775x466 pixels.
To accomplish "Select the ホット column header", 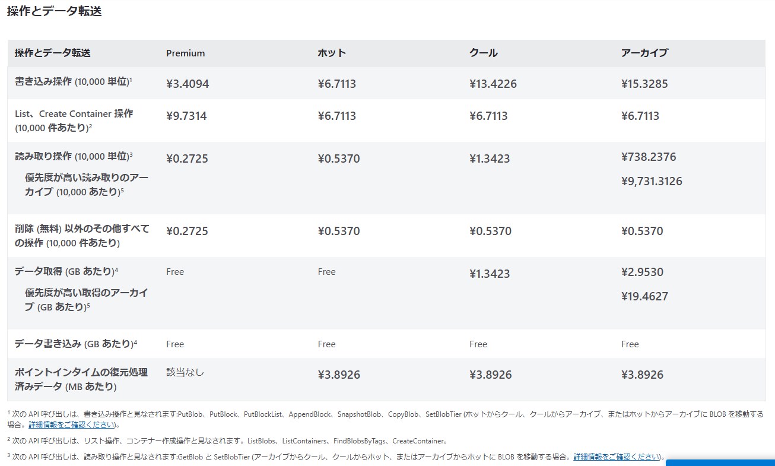I will point(332,53).
